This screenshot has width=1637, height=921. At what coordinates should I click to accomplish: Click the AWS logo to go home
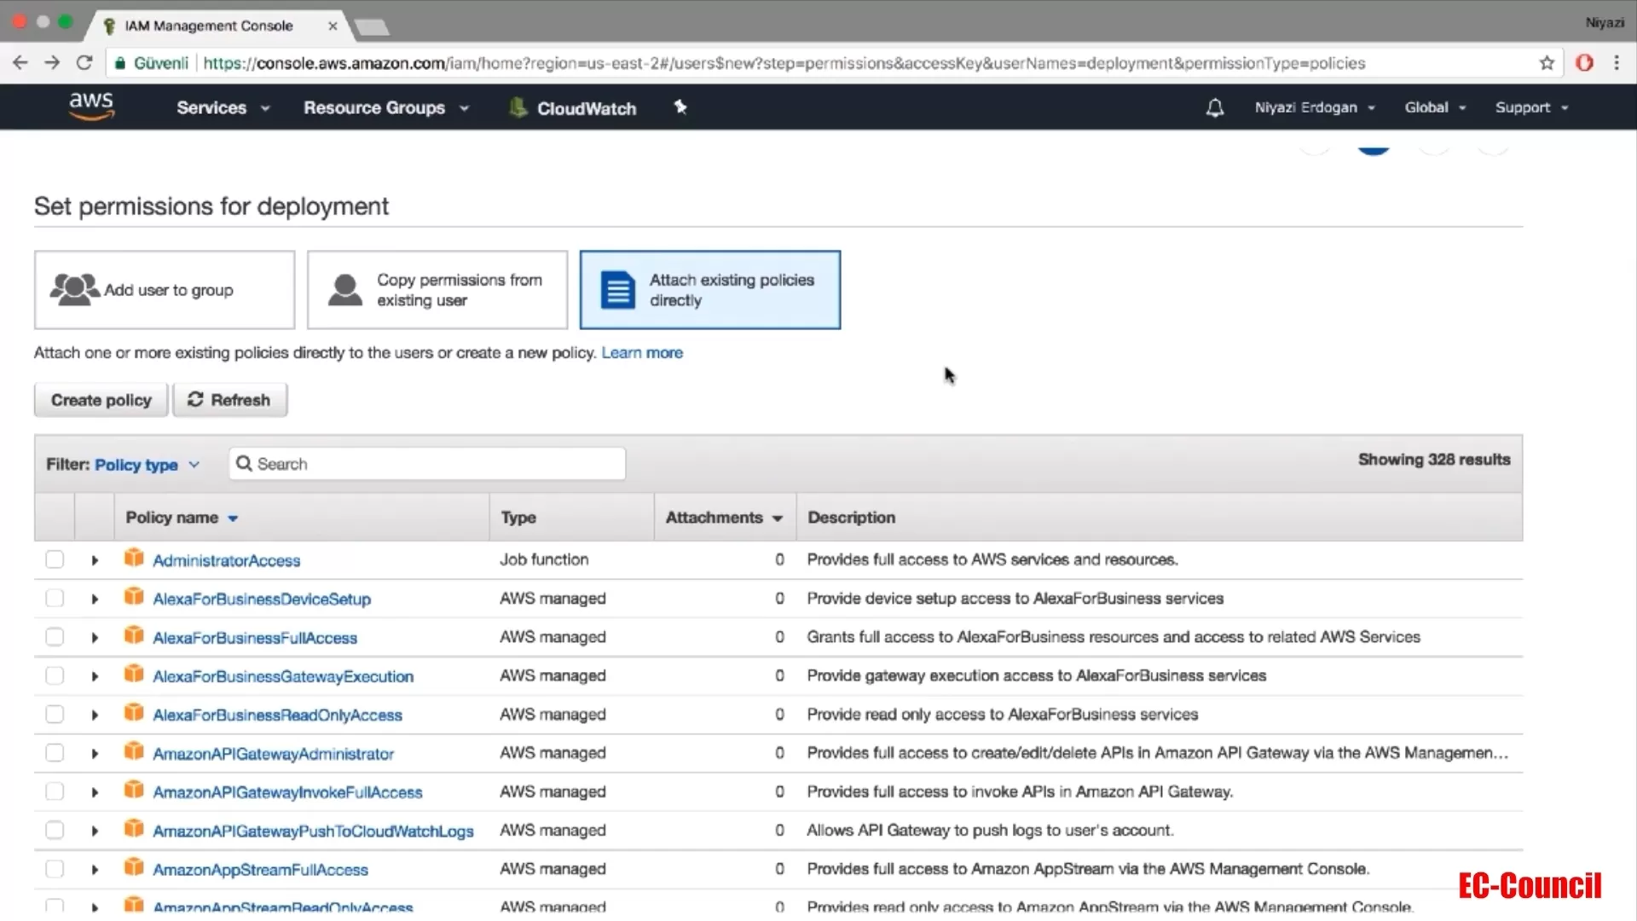[91, 106]
